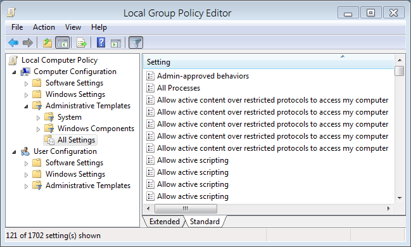Open the Action menu
The height and width of the screenshot is (247, 411).
pos(44,27)
